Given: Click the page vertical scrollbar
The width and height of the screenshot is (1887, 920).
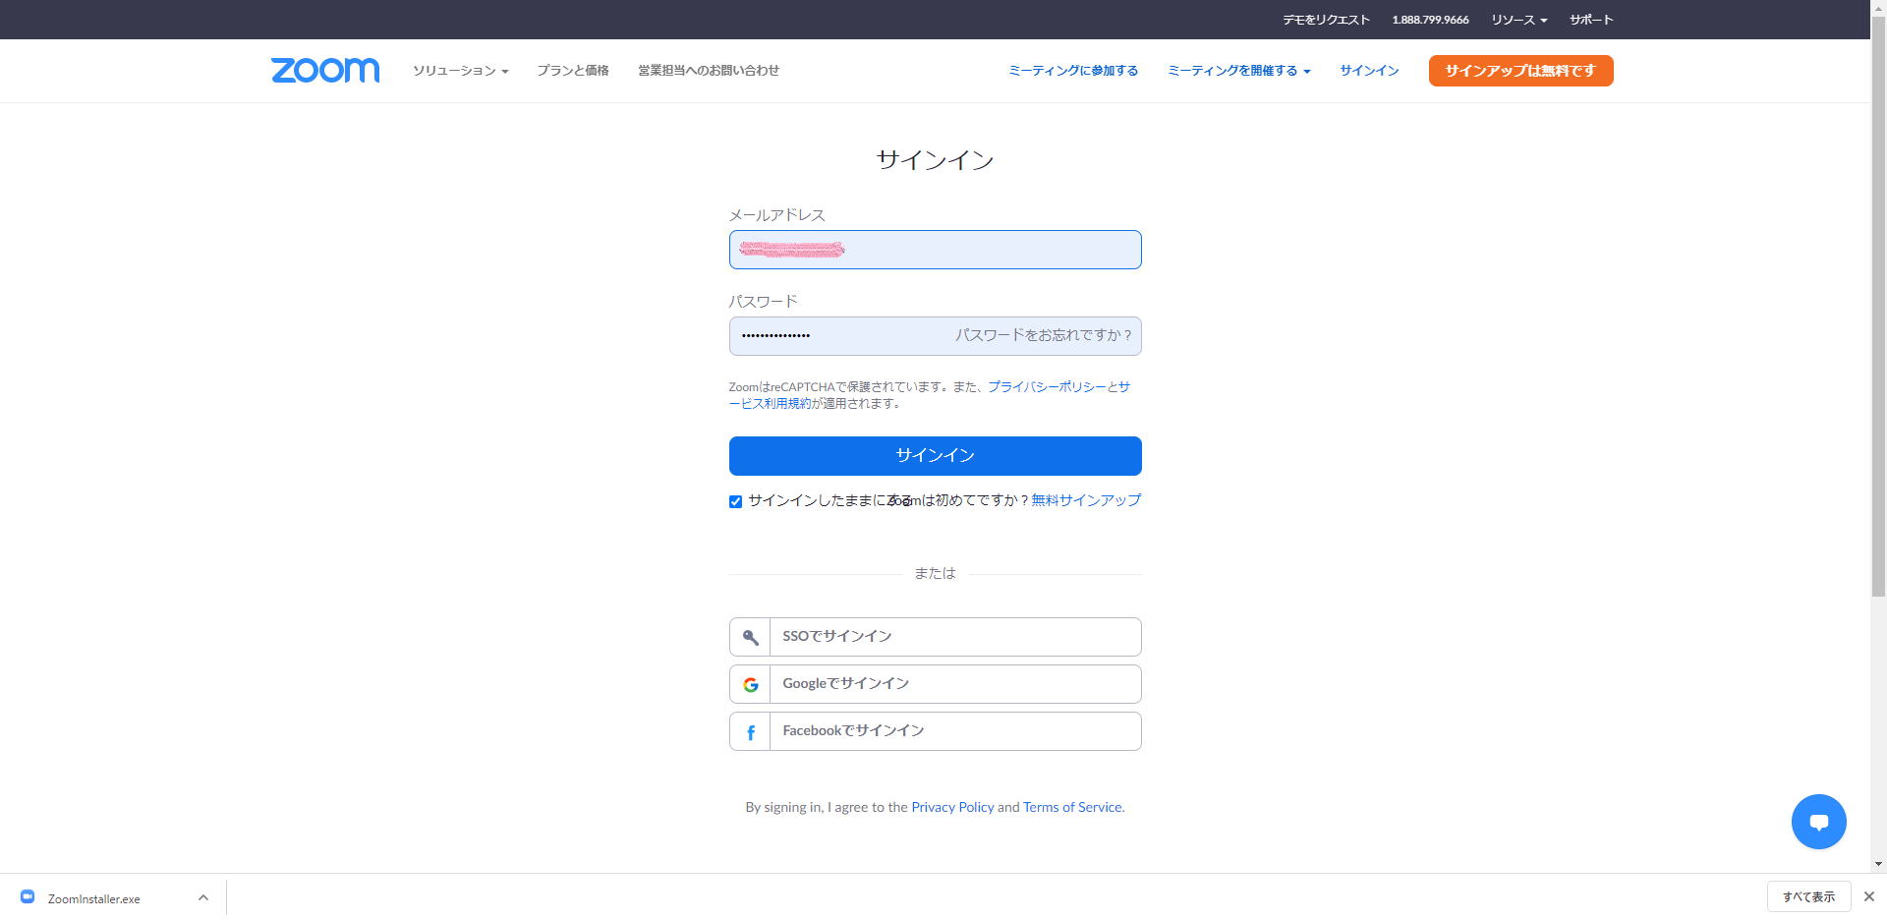Looking at the screenshot, I should [x=1878, y=305].
